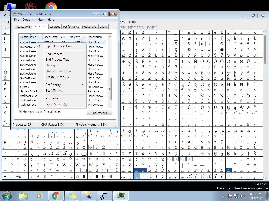Open the FontForge taskbar icon
The width and height of the screenshot is (269, 201).
point(104,196)
